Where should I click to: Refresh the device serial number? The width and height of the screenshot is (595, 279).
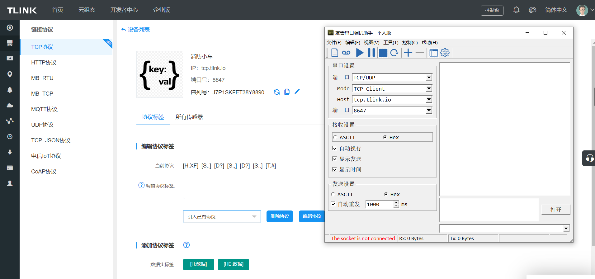tap(277, 92)
